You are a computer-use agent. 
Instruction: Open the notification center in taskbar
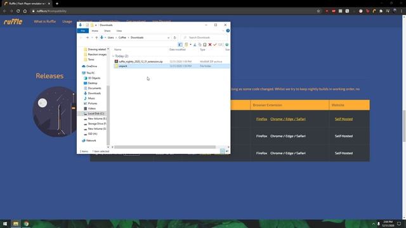coord(399,224)
